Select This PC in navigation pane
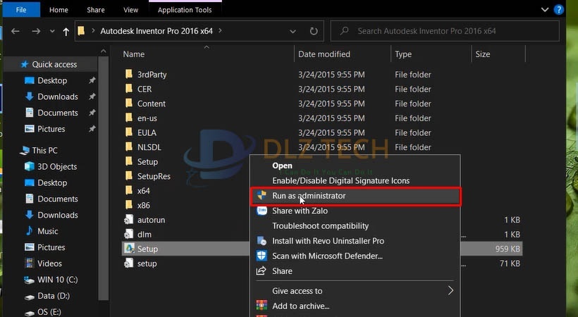The image size is (578, 317). 44,150
